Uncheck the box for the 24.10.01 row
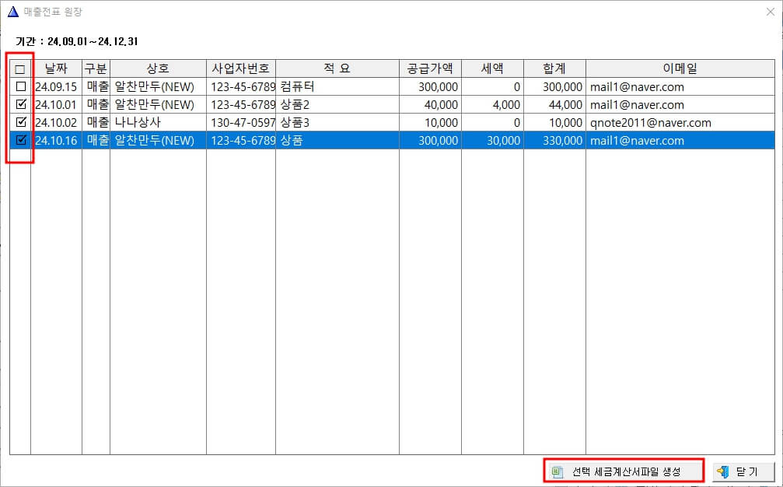The height and width of the screenshot is (487, 783). tap(21, 104)
